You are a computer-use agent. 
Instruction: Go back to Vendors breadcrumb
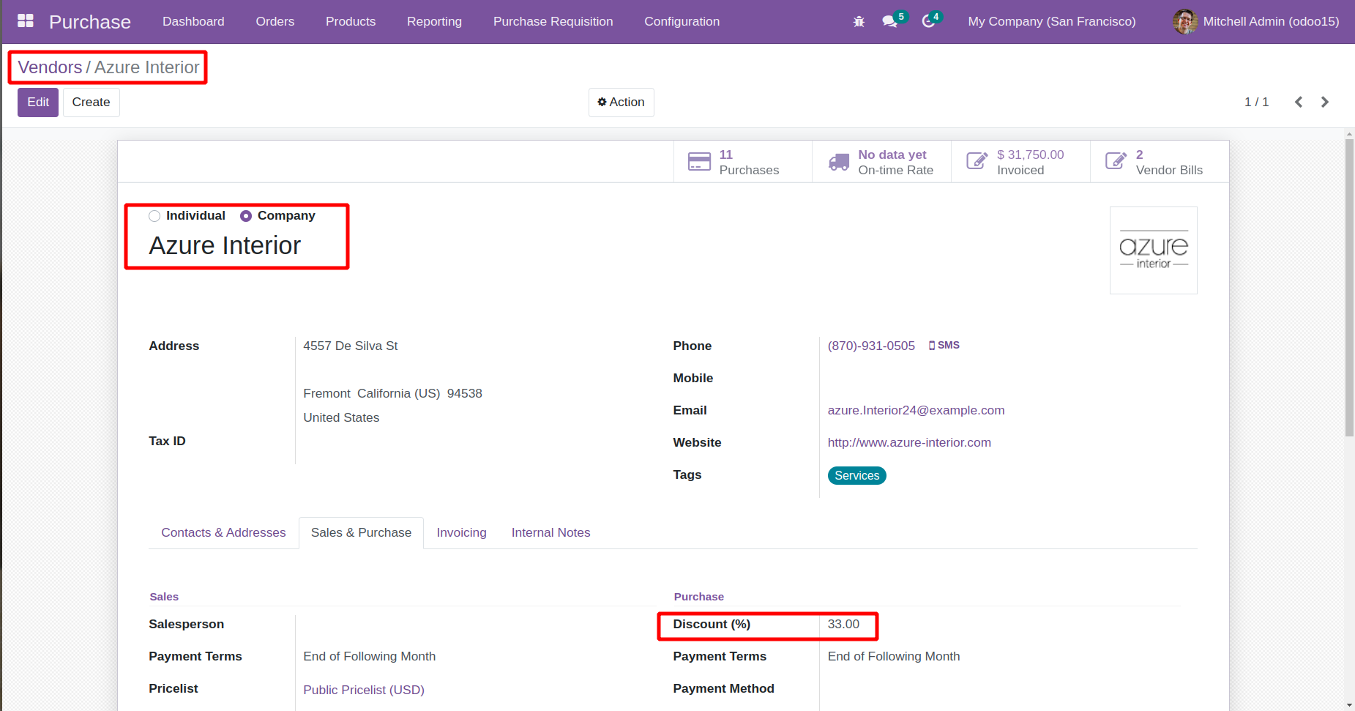[50, 67]
